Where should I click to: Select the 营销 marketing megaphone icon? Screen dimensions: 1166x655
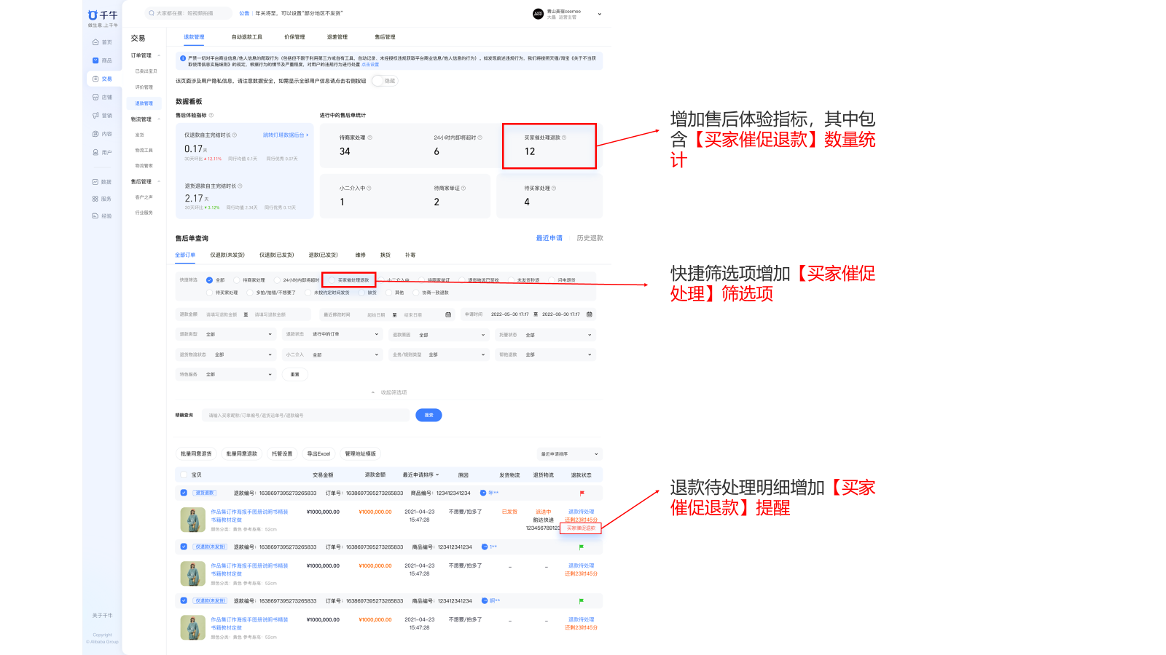pos(95,116)
